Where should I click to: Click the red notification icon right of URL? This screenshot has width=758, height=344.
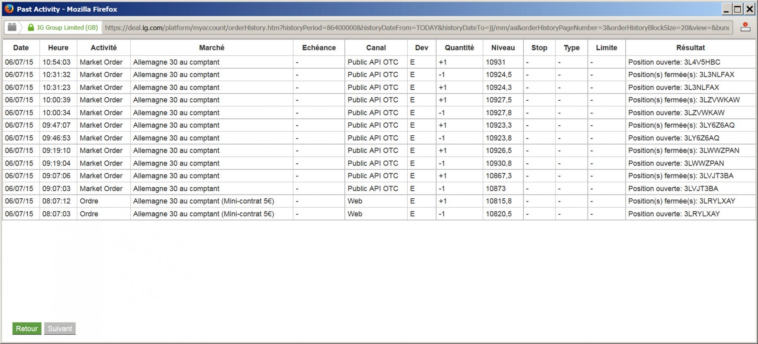pos(745,27)
